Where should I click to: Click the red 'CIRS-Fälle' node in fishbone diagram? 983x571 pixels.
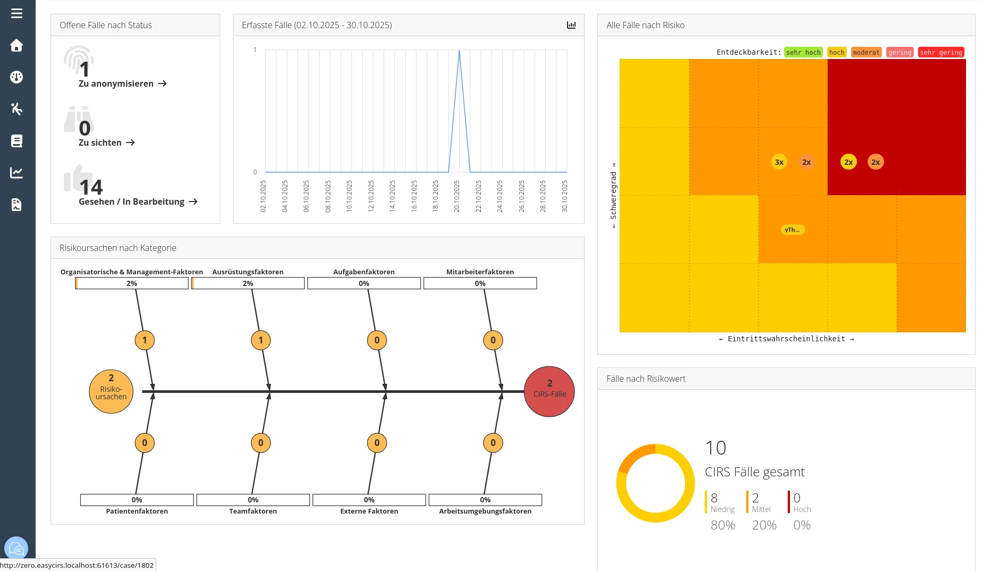click(549, 391)
